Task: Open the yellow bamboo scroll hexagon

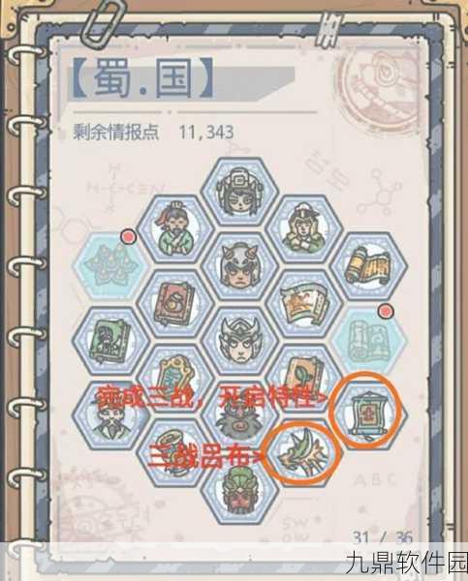Action: coord(369,266)
